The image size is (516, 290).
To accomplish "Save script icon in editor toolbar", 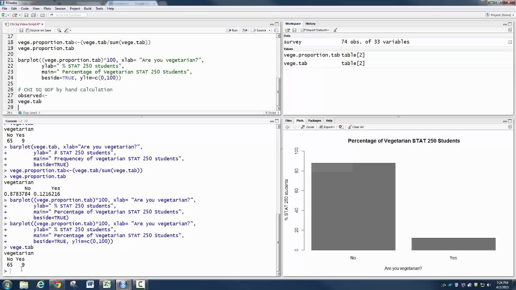I will pos(21,30).
